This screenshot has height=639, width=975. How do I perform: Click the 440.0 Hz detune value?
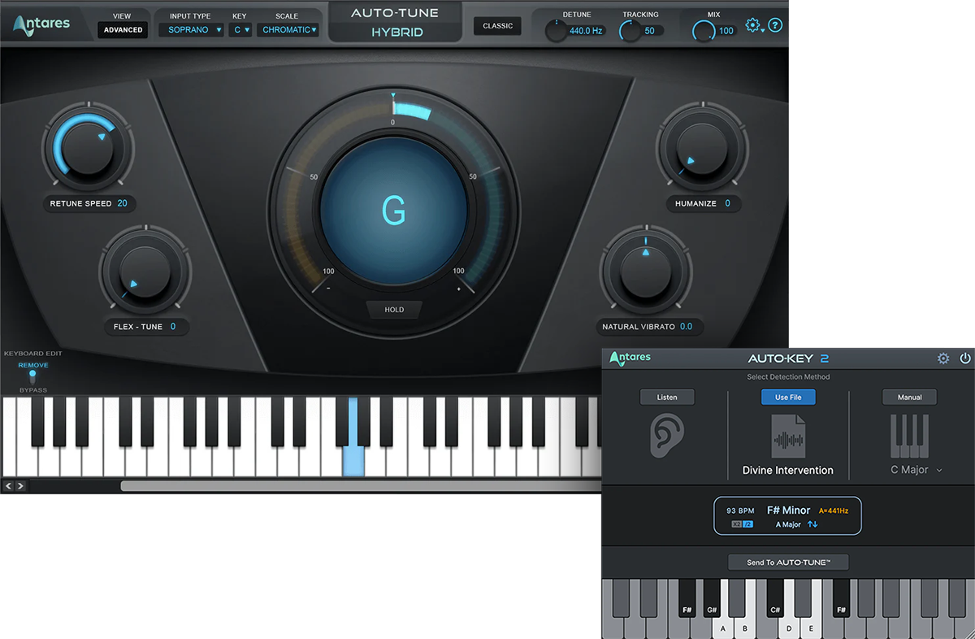pos(587,31)
